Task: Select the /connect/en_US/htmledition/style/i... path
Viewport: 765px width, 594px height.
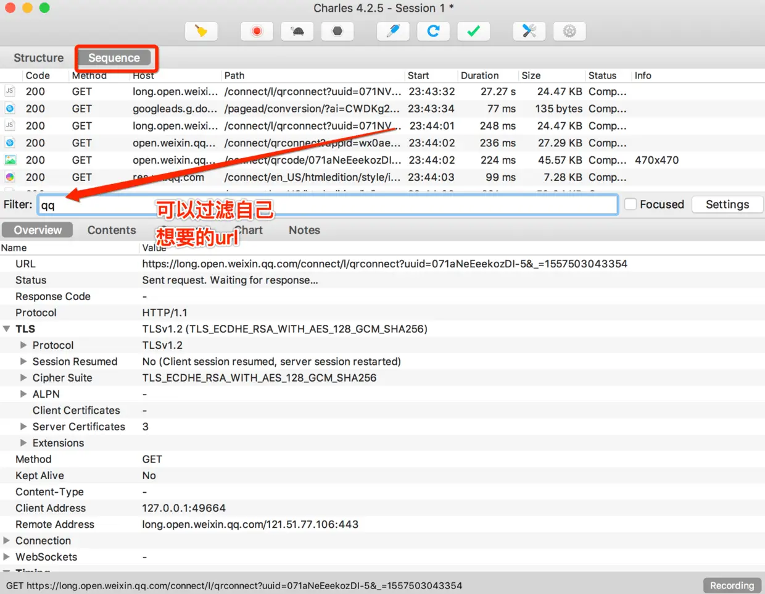Action: 312,177
